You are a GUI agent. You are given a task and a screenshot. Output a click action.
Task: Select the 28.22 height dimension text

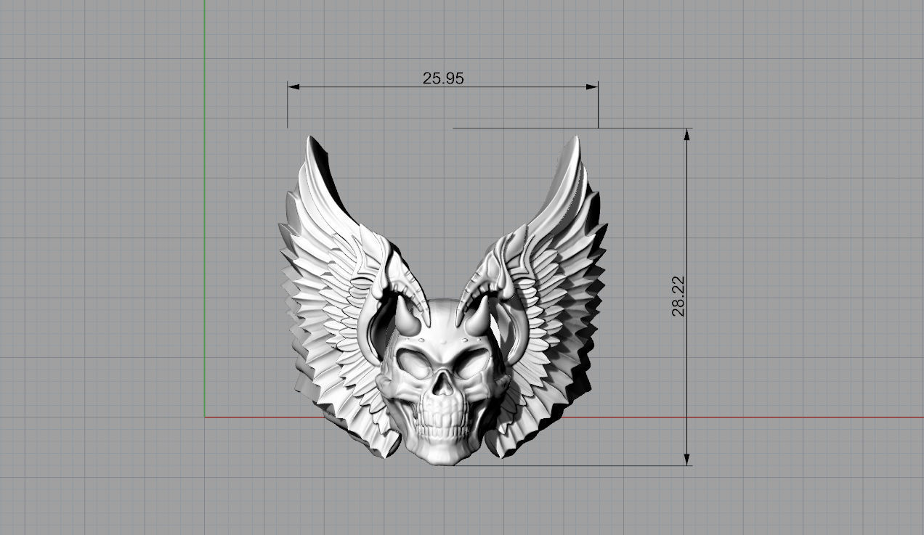tap(678, 295)
